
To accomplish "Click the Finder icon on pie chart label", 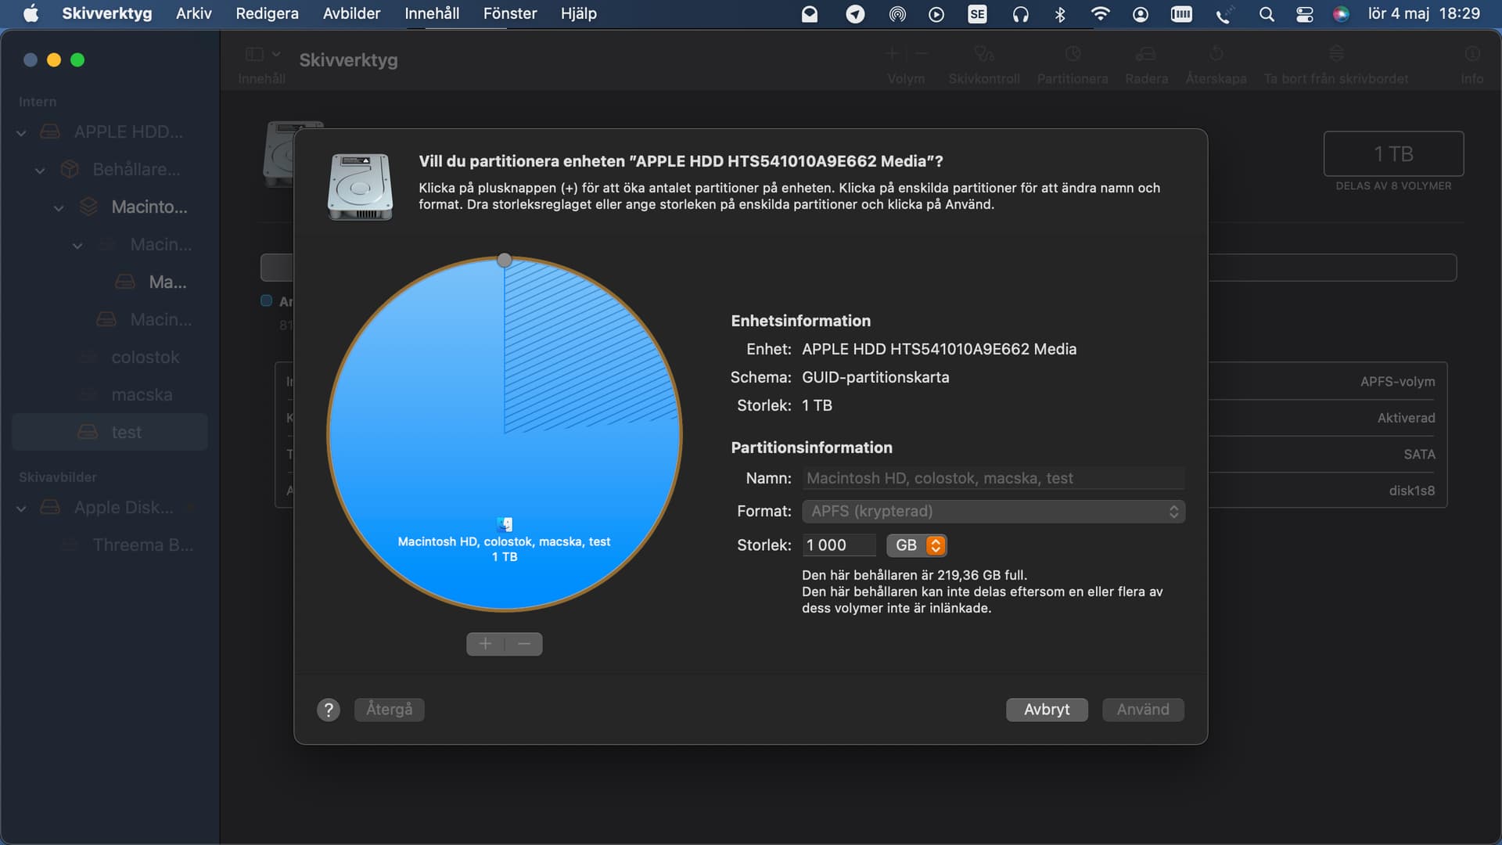I will click(x=505, y=524).
